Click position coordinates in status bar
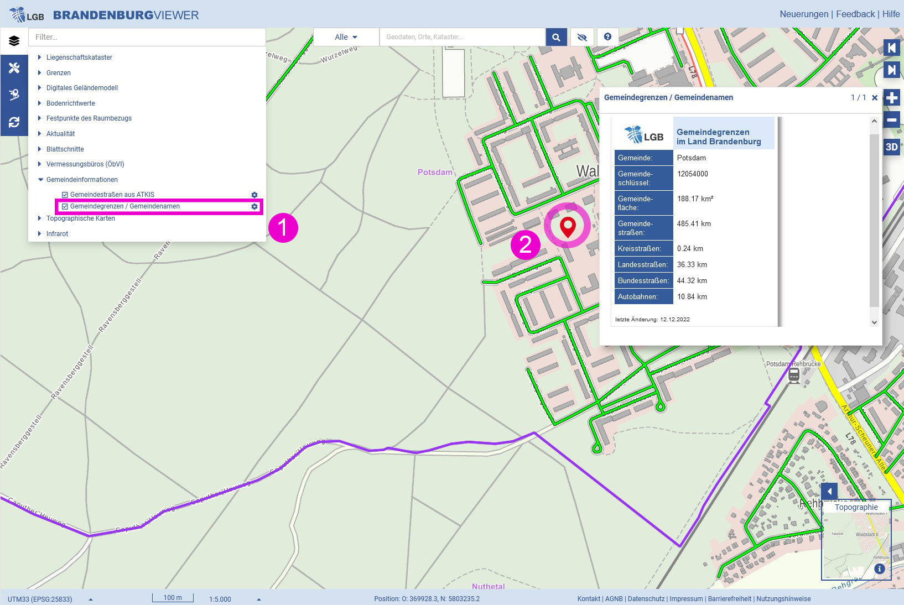Viewport: 904px width, 605px height. pos(427,599)
